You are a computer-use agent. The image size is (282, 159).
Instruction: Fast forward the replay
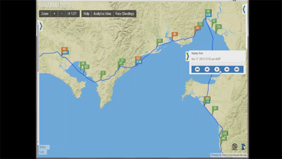point(227,69)
